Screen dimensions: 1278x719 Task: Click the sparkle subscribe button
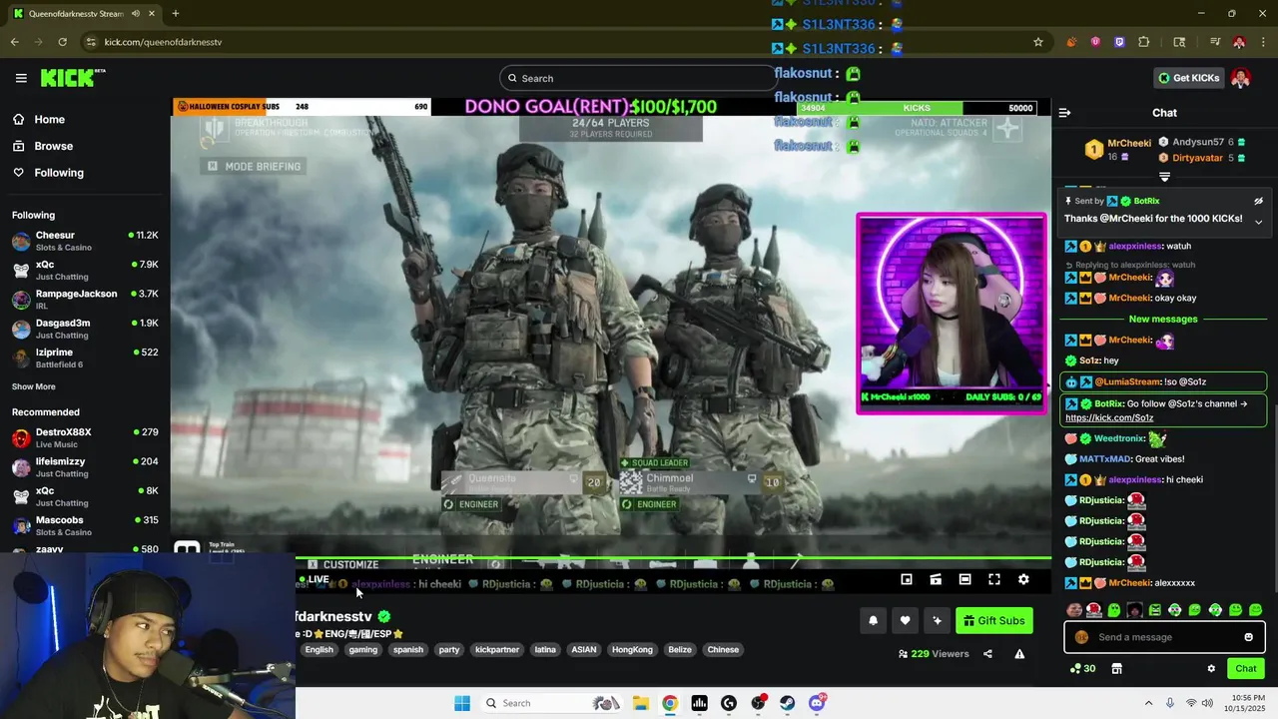pos(937,620)
